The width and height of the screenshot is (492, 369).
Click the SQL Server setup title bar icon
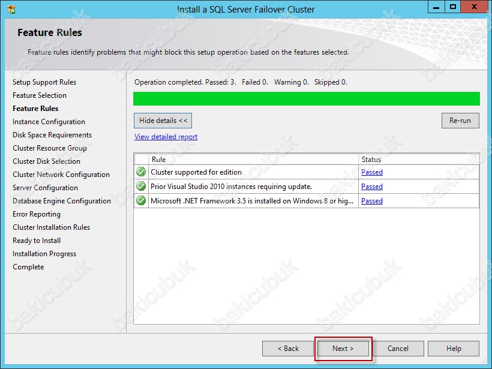11,10
